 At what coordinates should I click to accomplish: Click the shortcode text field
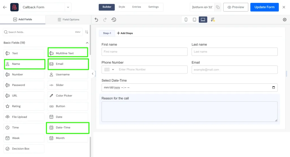202,7
